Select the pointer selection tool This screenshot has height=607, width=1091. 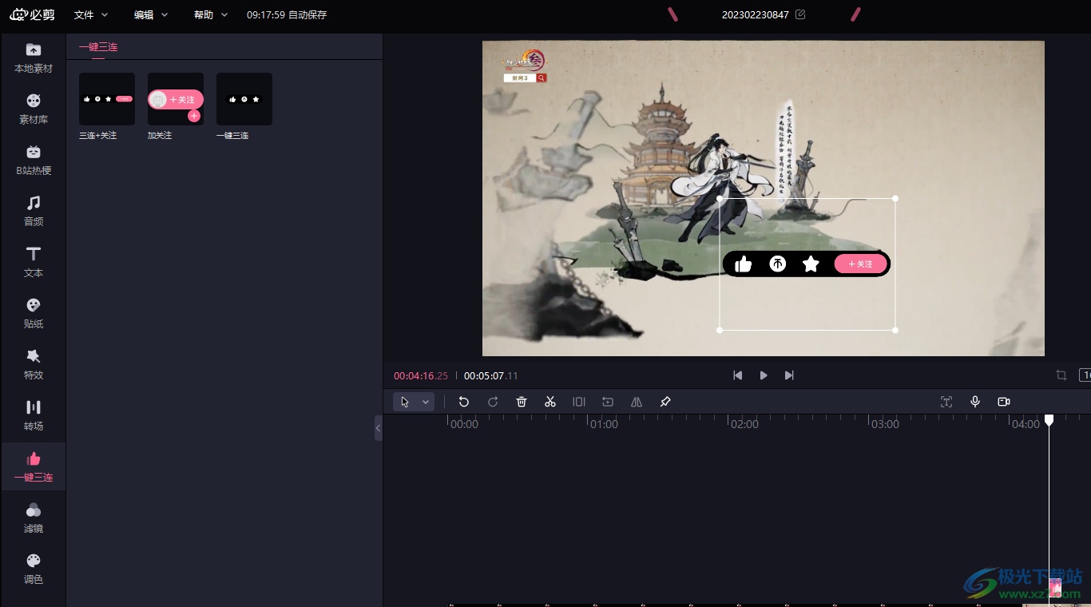coord(405,402)
